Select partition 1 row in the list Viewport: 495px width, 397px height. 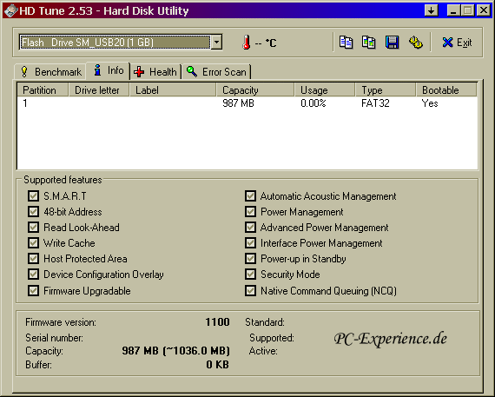247,103
